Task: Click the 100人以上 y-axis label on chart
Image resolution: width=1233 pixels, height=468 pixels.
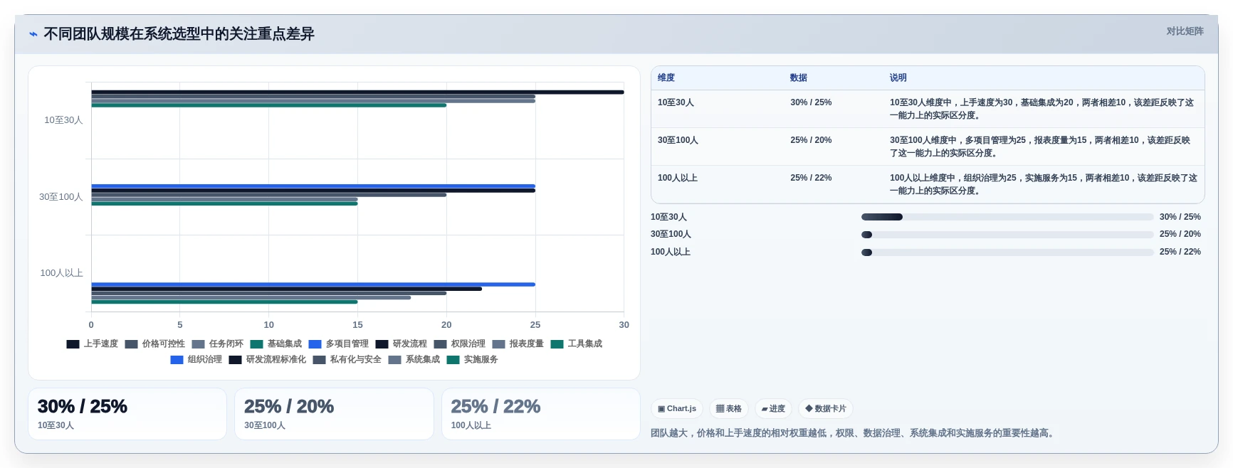Action: point(62,273)
